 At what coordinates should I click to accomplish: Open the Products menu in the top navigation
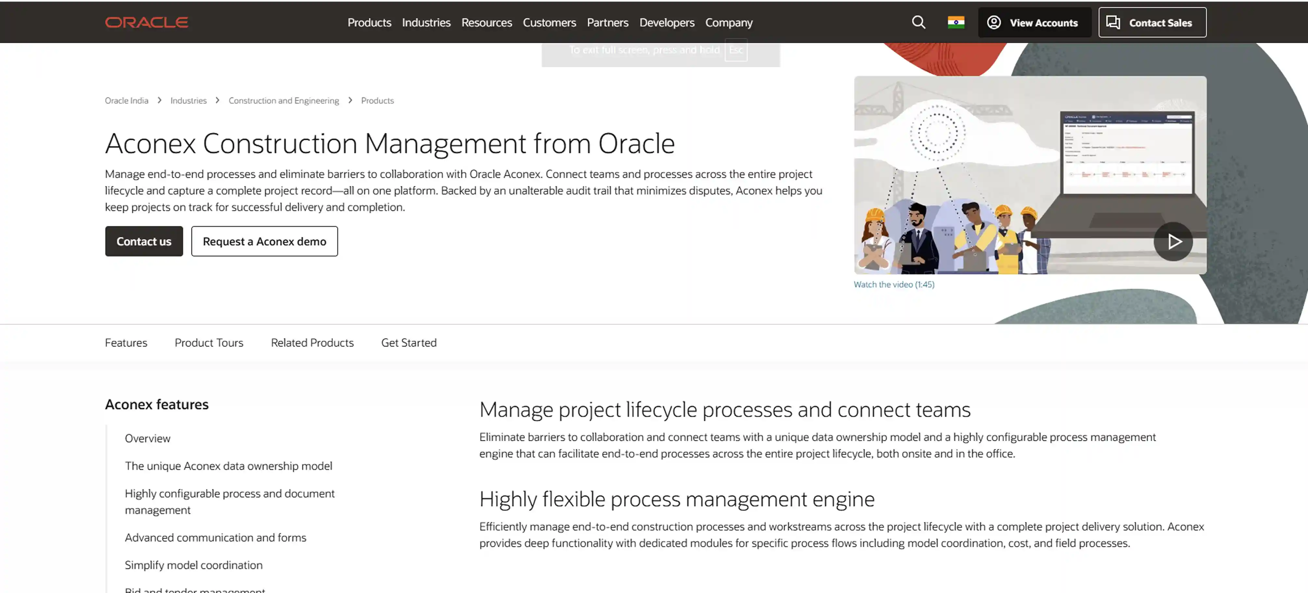coord(369,22)
